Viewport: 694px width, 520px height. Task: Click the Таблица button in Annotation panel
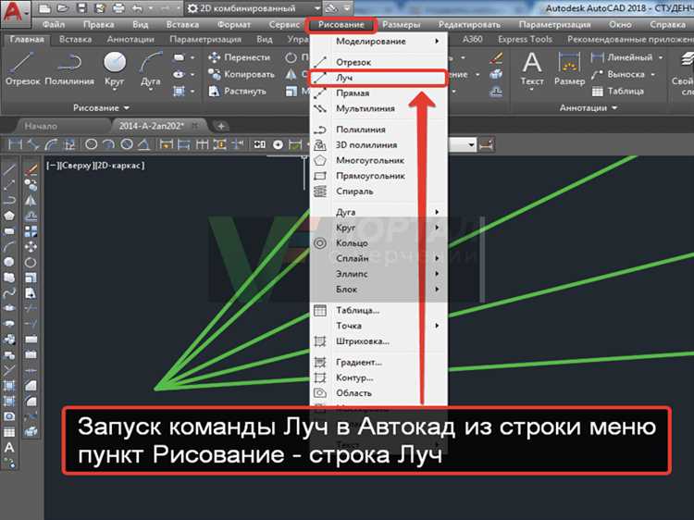[618, 92]
